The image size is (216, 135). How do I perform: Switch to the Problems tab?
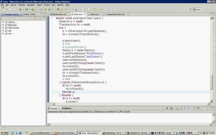[x=67, y=108]
